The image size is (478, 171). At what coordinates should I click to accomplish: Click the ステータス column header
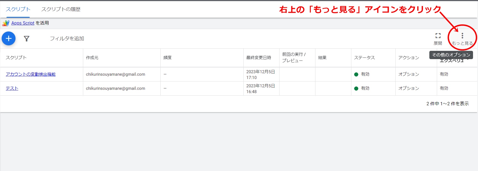click(364, 57)
